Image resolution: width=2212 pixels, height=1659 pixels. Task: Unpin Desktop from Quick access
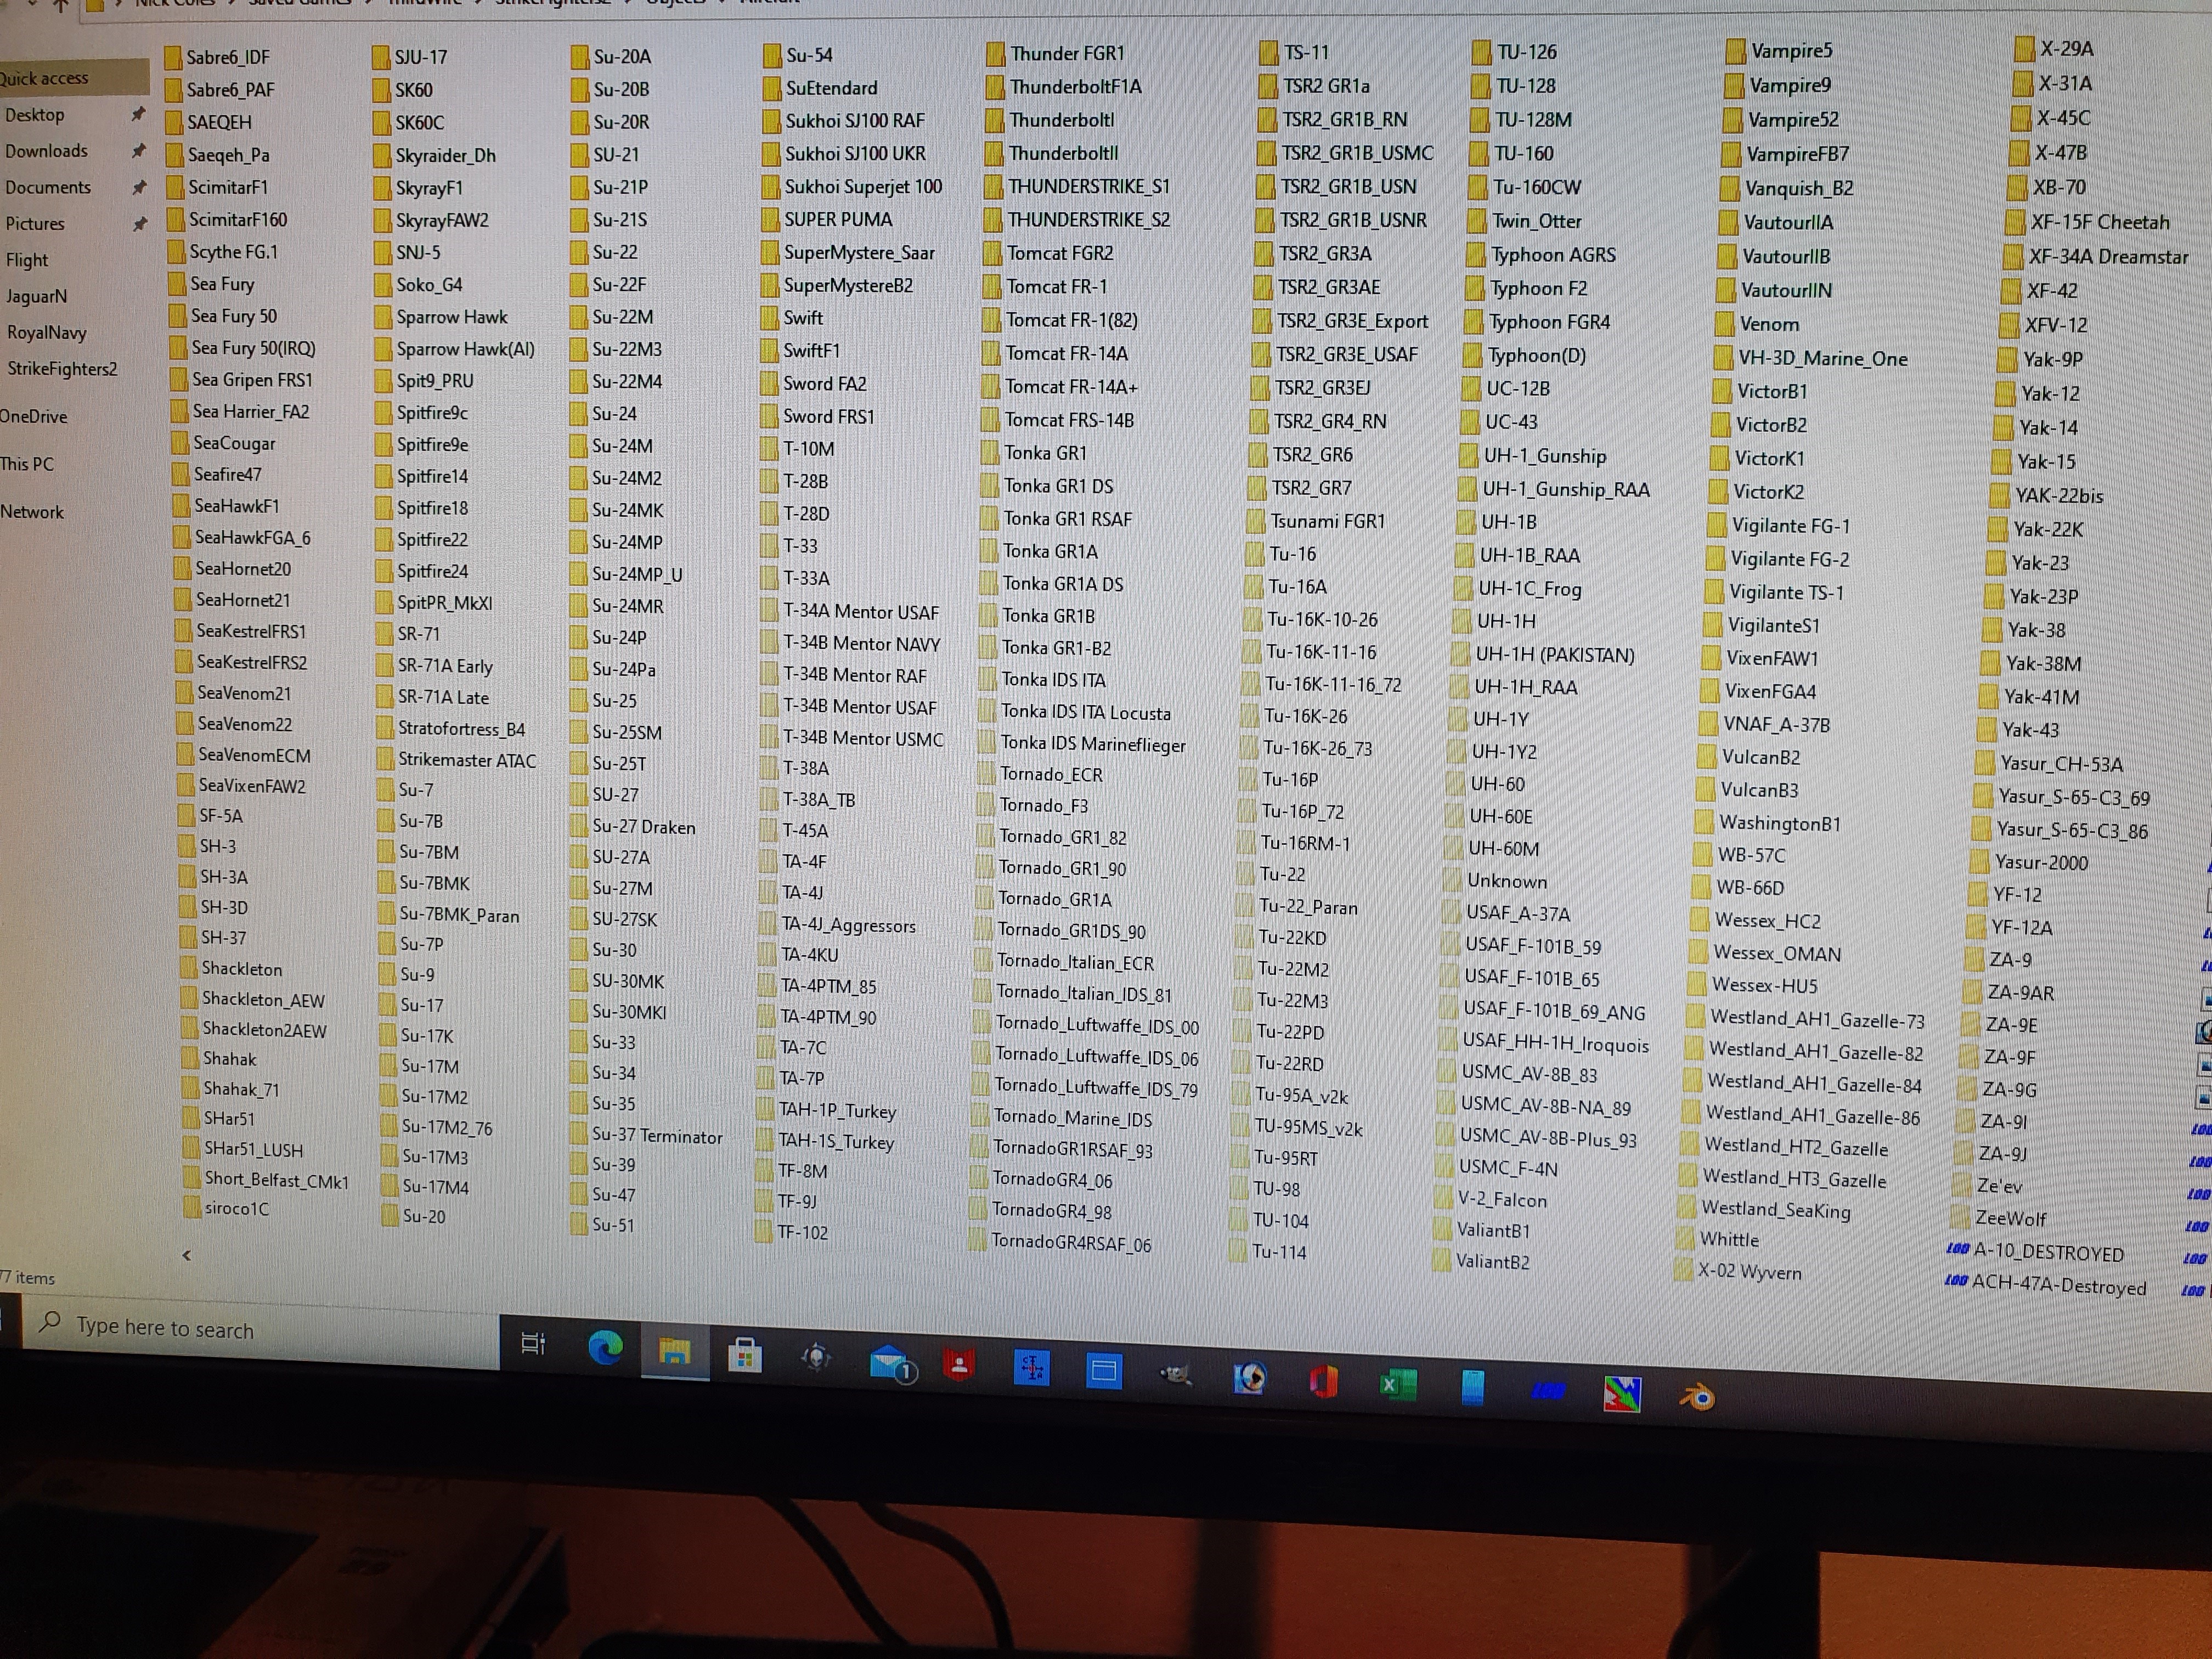tap(139, 114)
